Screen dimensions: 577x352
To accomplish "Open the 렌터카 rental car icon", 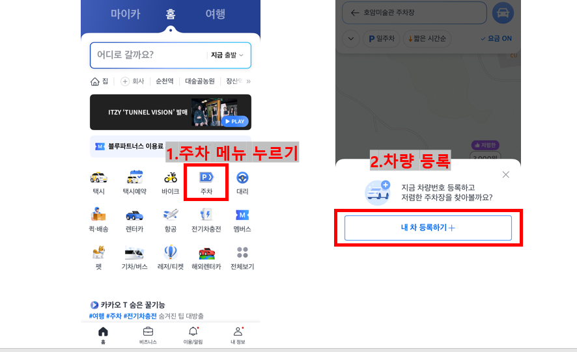I will [x=135, y=219].
